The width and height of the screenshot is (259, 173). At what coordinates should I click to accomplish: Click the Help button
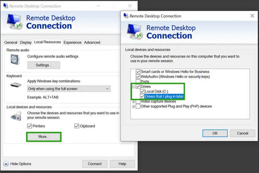point(122,164)
